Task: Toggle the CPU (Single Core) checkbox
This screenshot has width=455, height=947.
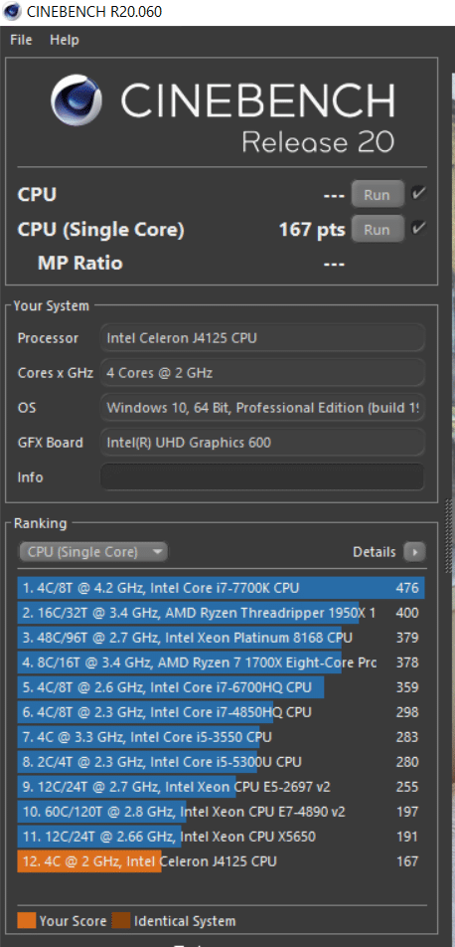Action: 418,229
